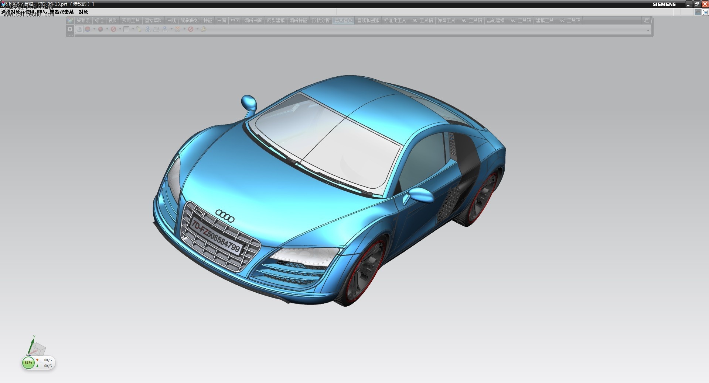Click the 资源条 tab button

pyautogui.click(x=83, y=21)
